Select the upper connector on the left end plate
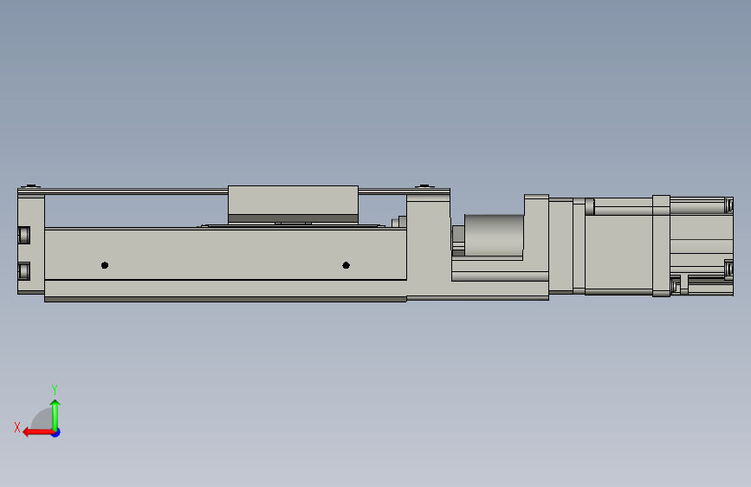Screen dimensions: 751x487 pyautogui.click(x=24, y=235)
